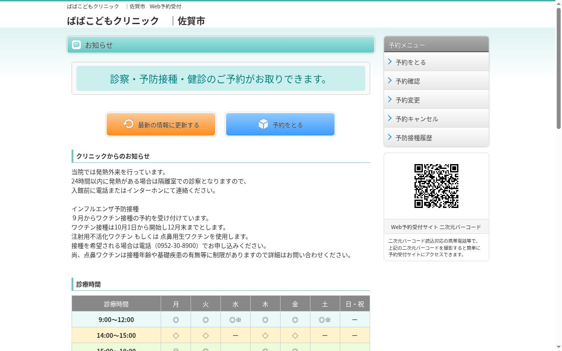Click the blue 予約をとる button

click(x=280, y=125)
